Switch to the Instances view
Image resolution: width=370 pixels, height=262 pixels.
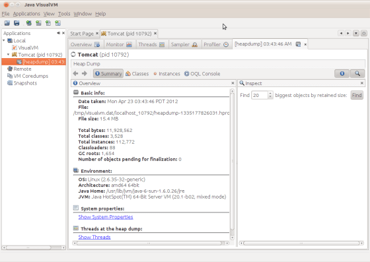pos(166,74)
